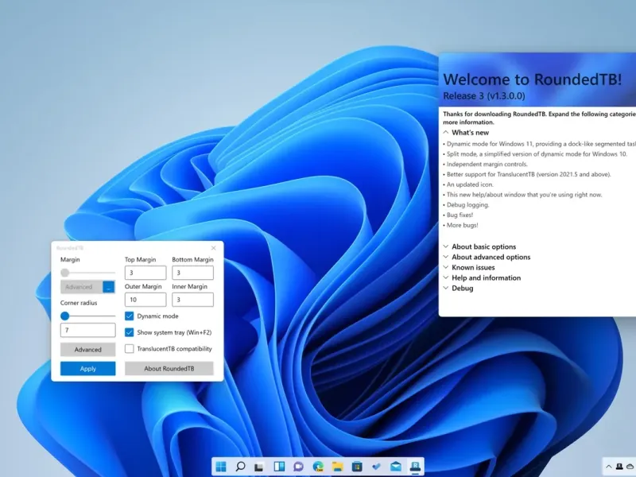Click 'More bugs!' bullet text
The height and width of the screenshot is (477, 636).
tap(463, 225)
